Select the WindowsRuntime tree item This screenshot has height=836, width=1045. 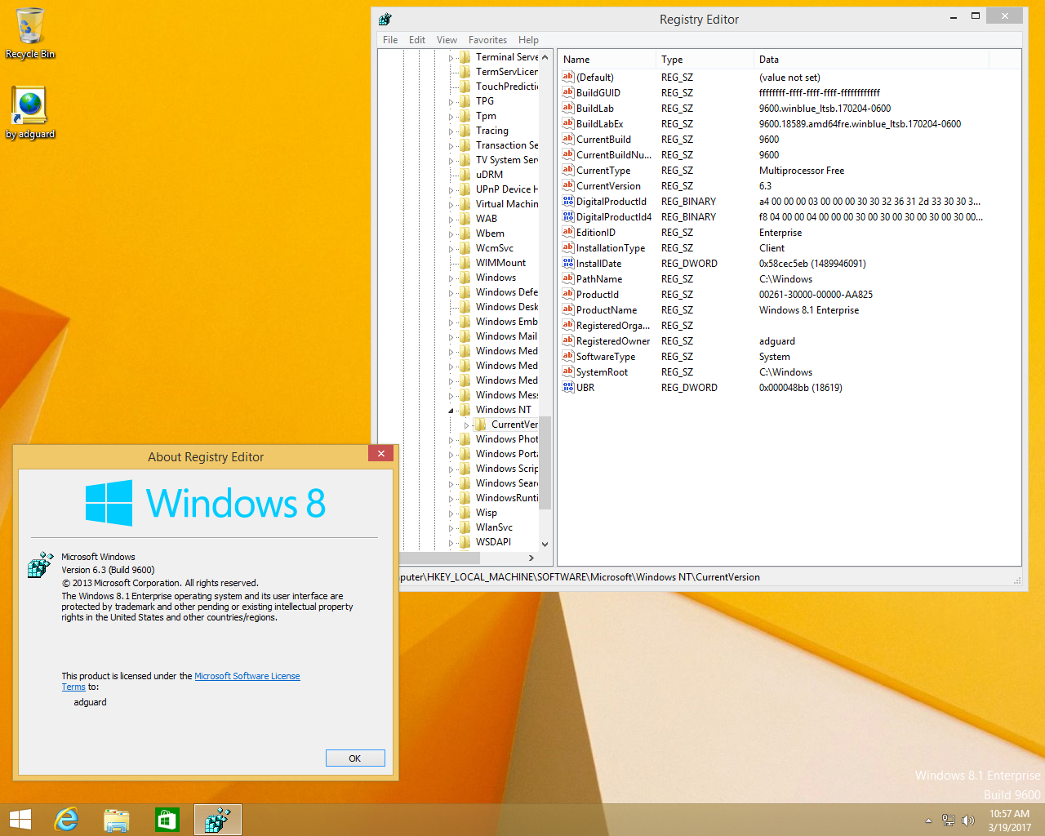click(506, 498)
